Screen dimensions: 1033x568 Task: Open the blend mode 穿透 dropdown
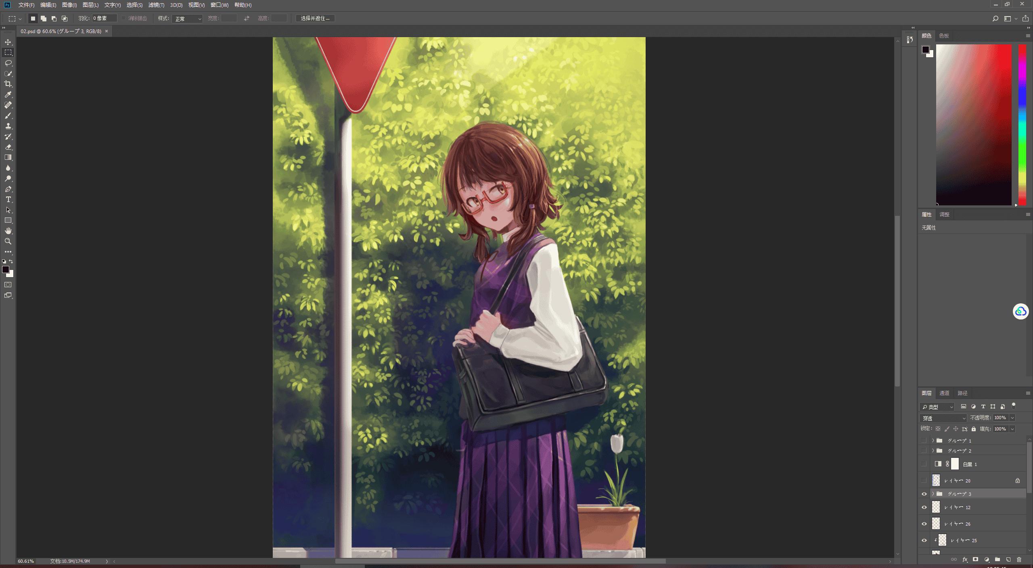tap(943, 418)
